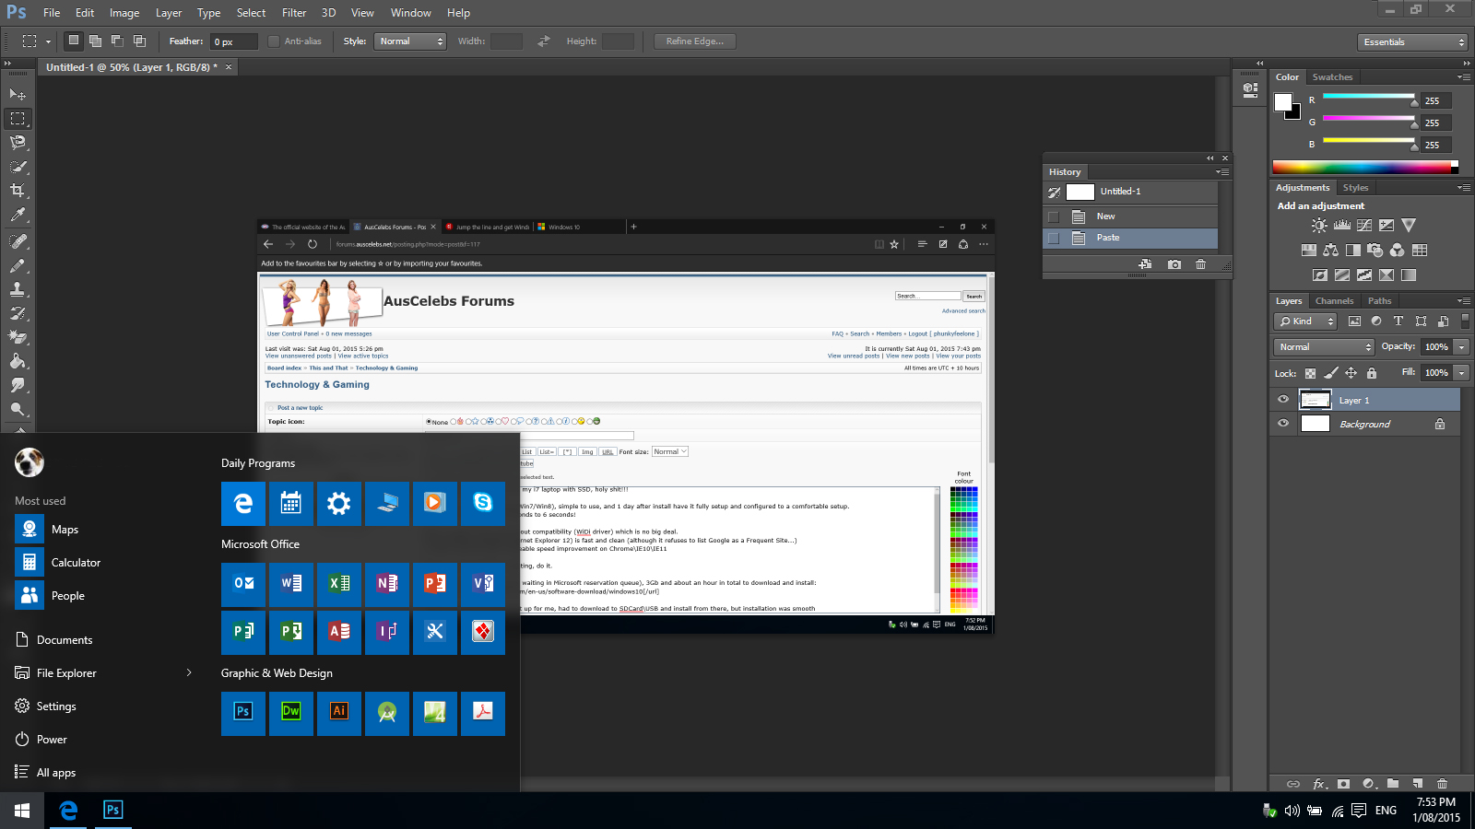Switch to the Styles tab
This screenshot has width=1475, height=829.
[1355, 188]
